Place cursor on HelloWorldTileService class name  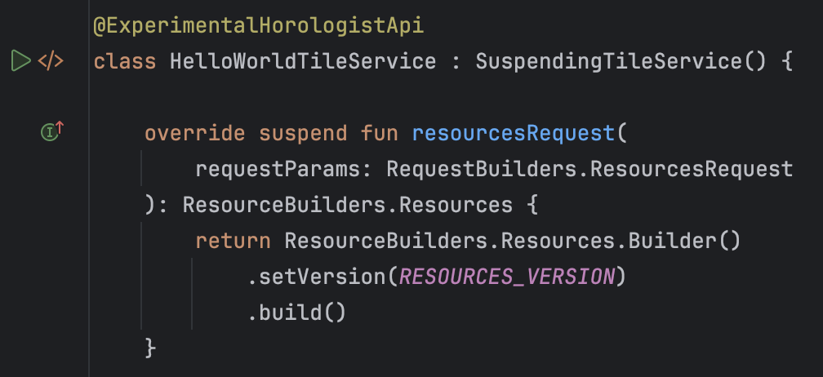(x=303, y=61)
